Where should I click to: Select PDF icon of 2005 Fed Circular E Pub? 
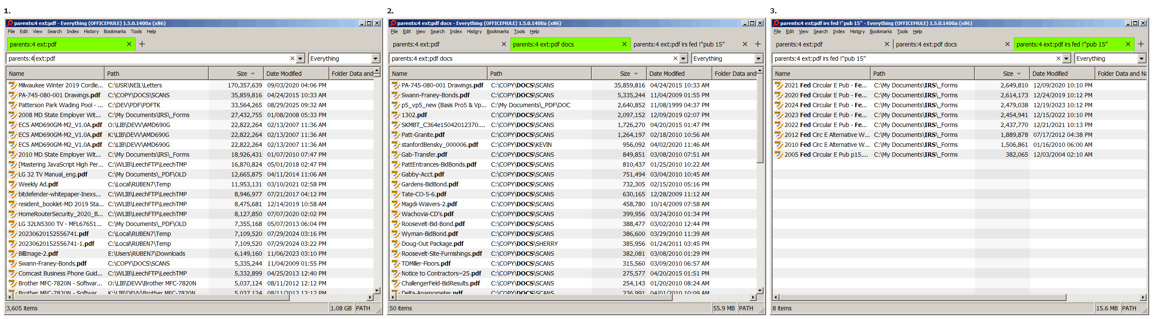(x=779, y=155)
